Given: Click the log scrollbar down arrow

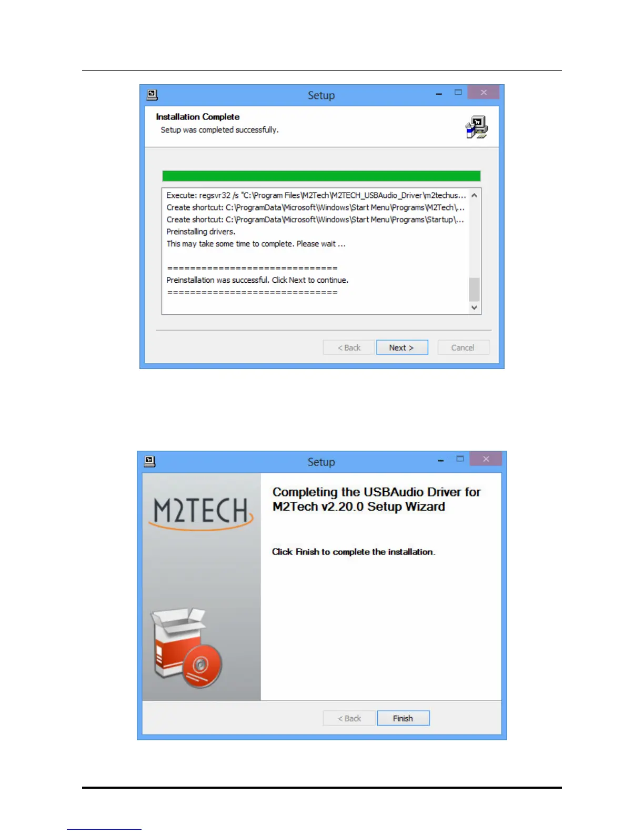Looking at the screenshot, I should click(x=474, y=307).
